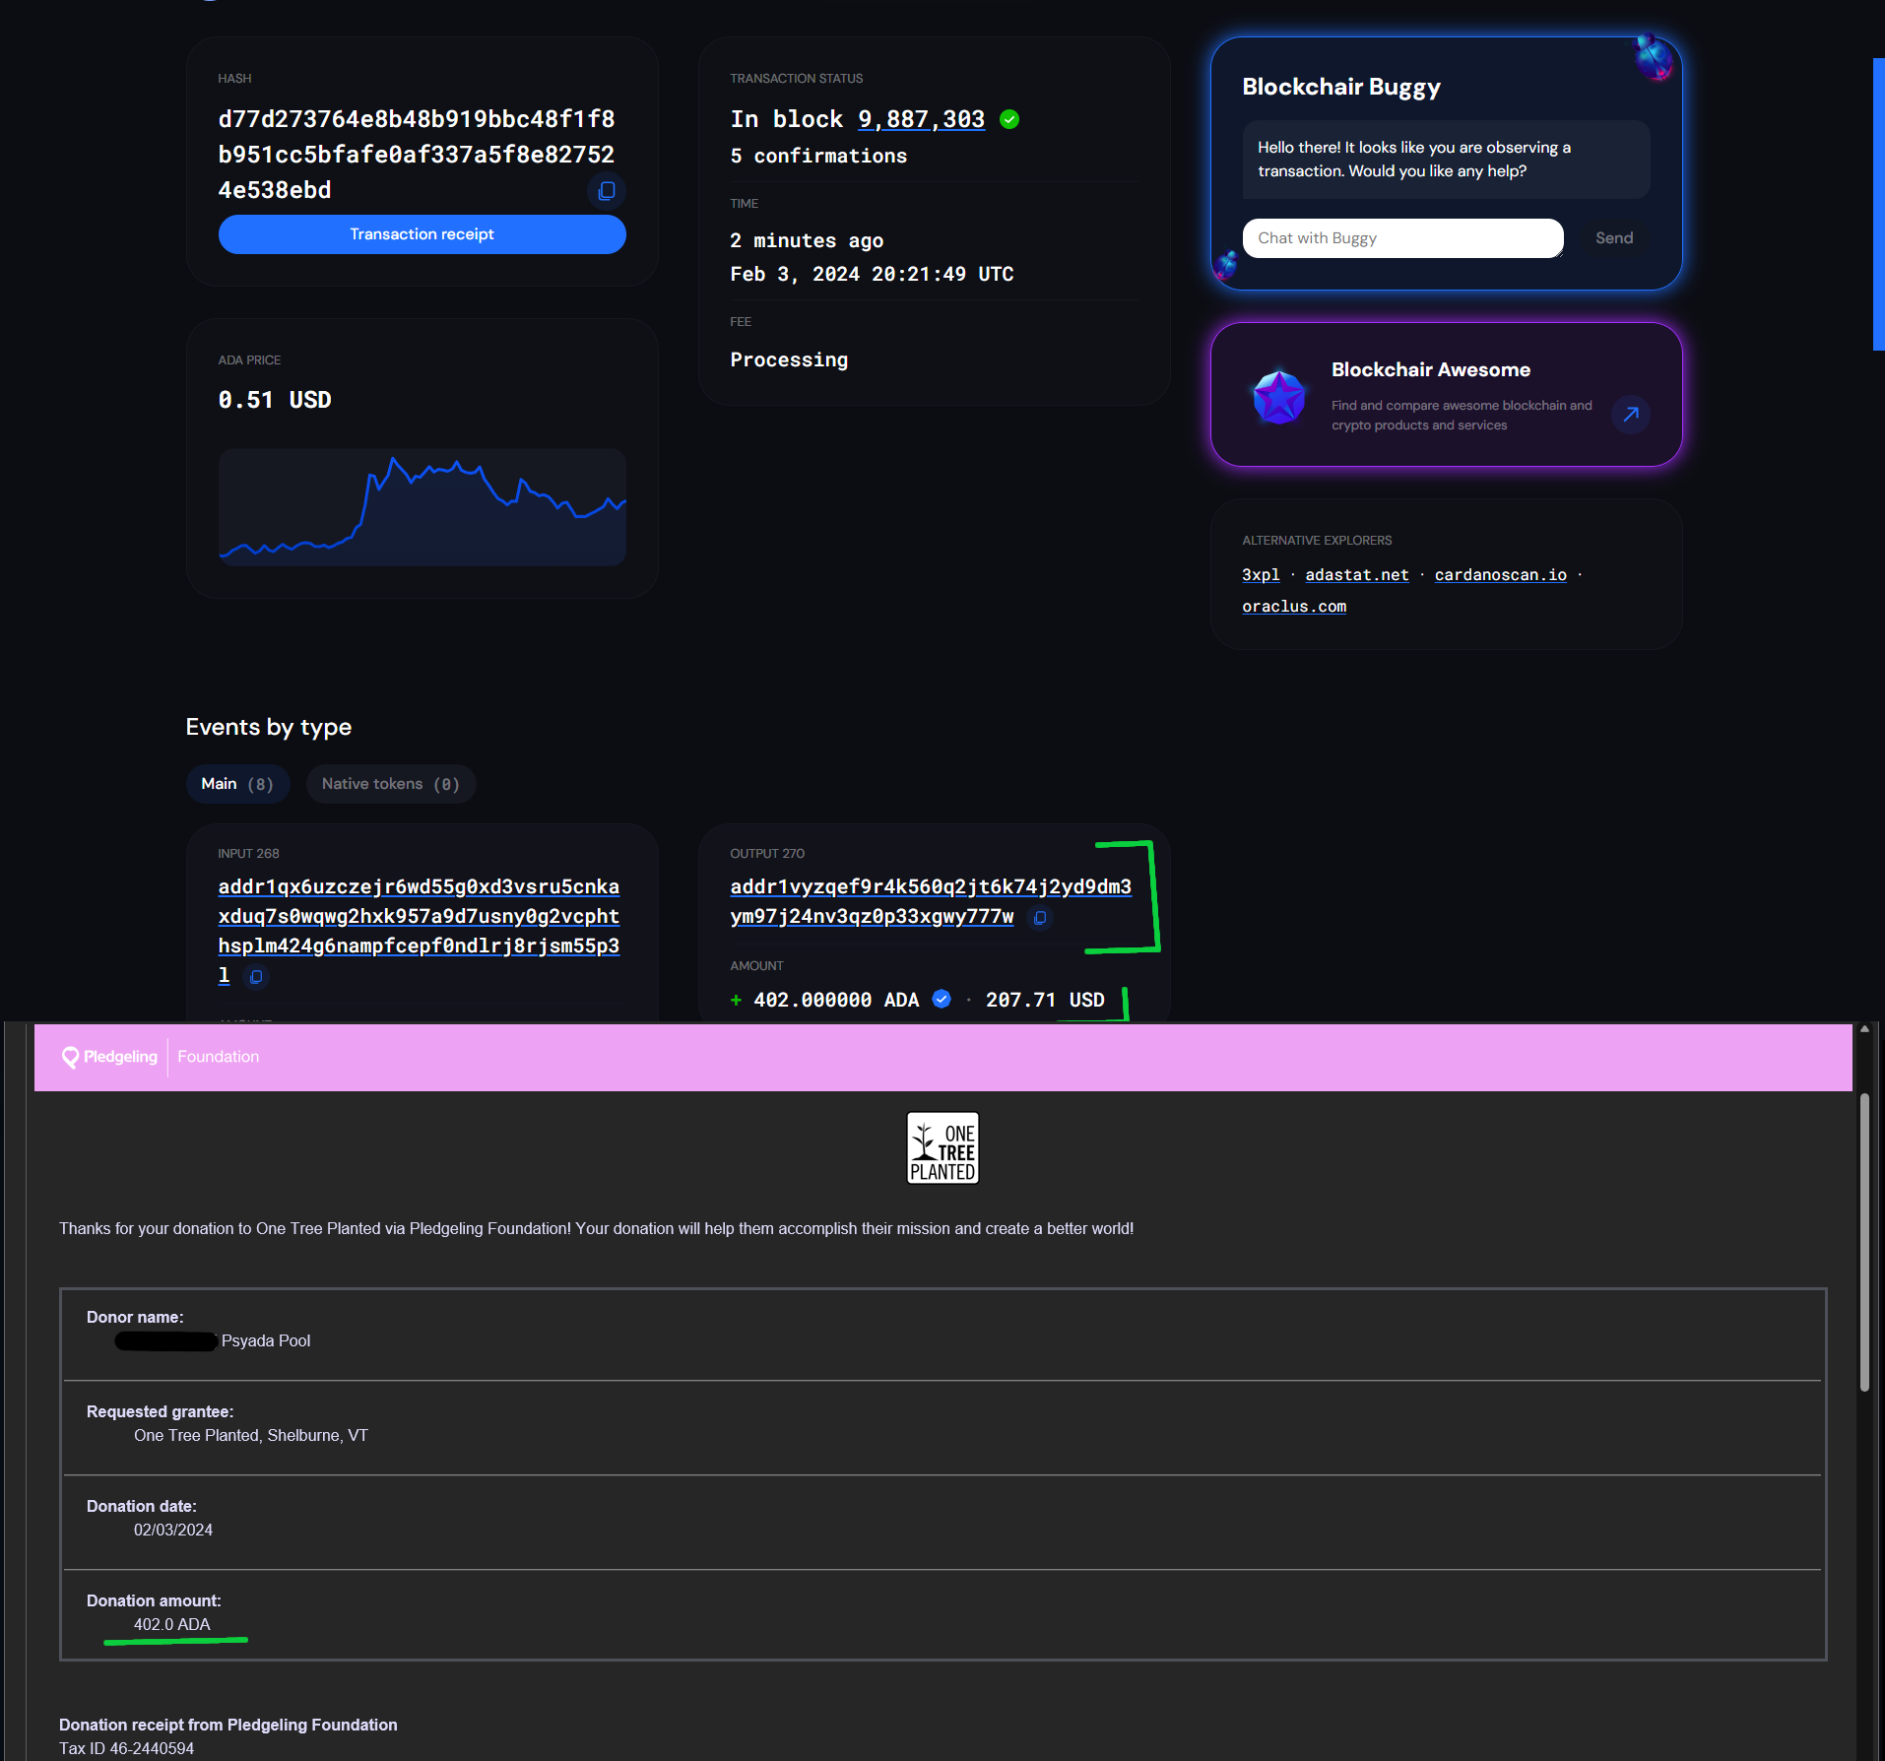Image resolution: width=1885 pixels, height=1761 pixels.
Task: Click the Blockchair Buggy heading
Action: (1340, 87)
